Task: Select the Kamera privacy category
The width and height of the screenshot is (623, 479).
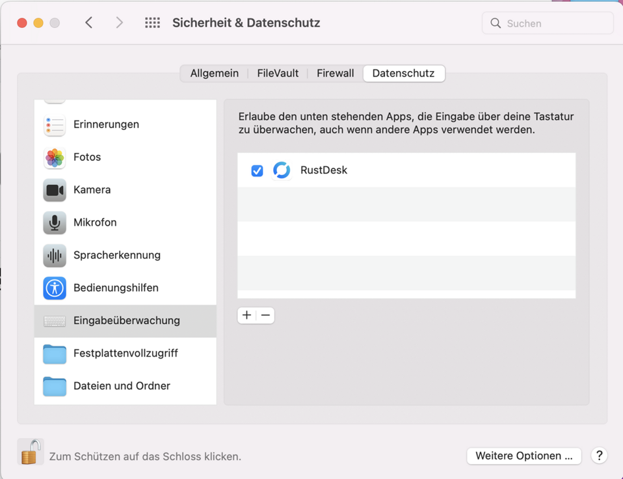Action: click(92, 189)
